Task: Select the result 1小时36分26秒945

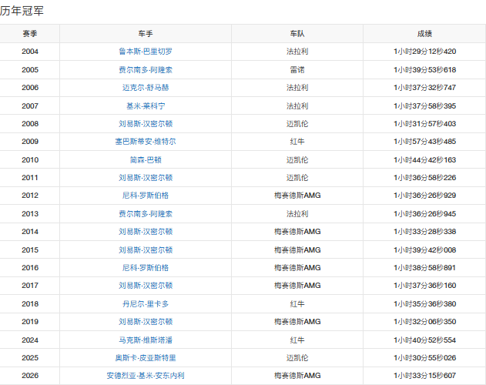Action: [424, 214]
